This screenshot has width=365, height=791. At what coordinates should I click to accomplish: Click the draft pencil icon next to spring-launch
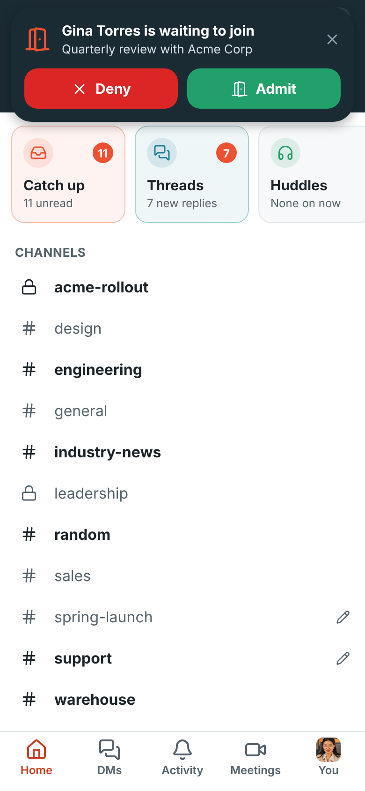click(343, 617)
